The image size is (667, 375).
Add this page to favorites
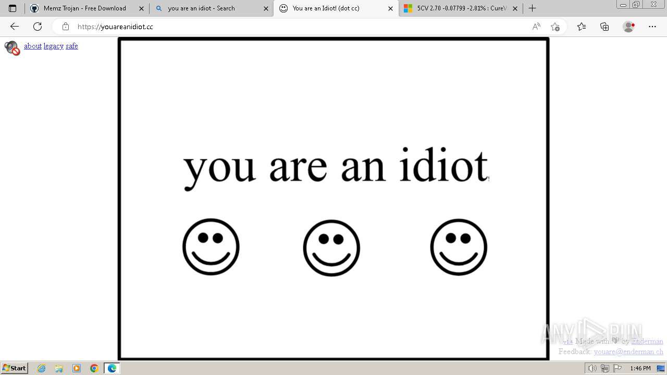pyautogui.click(x=555, y=27)
